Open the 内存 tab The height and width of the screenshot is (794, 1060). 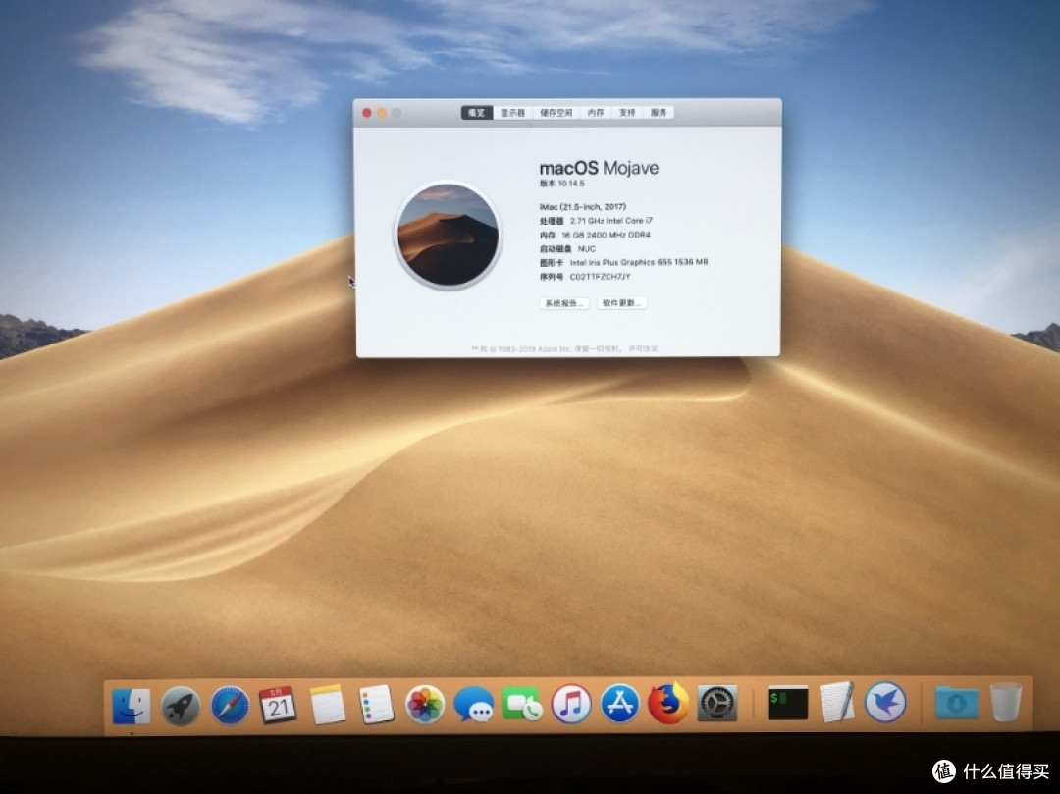click(x=596, y=113)
